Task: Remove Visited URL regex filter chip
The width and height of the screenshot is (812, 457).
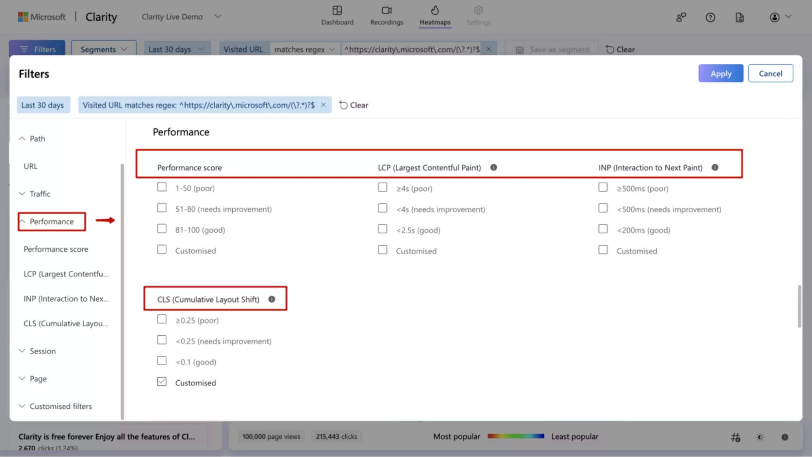Action: 323,105
